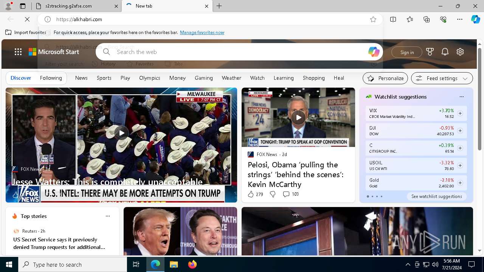Open US Secret Service Reuters story

59,243
